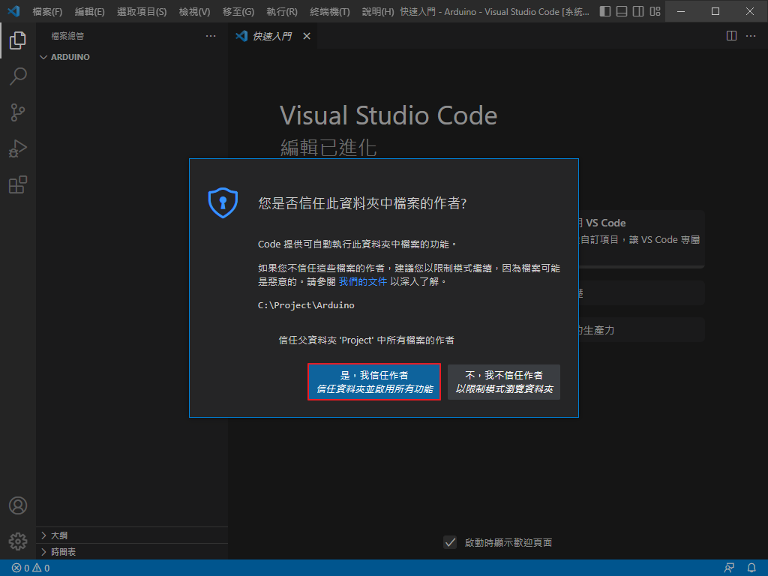Expand the 時間表 timeline section
The height and width of the screenshot is (576, 768).
pos(62,551)
